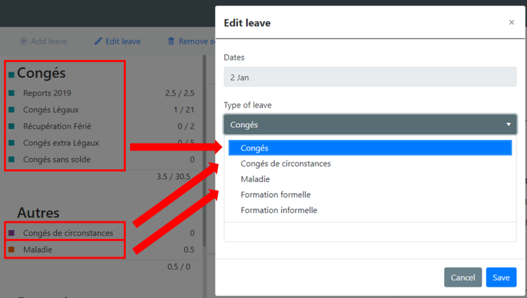Click the leave list vertical scrollbar
Screen dimensions: 527x298
tap(204, 151)
